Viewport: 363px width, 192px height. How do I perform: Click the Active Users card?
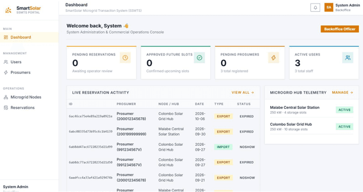coord(324,63)
